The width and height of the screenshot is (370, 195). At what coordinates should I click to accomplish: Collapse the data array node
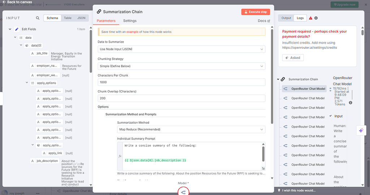click(x=15, y=37)
